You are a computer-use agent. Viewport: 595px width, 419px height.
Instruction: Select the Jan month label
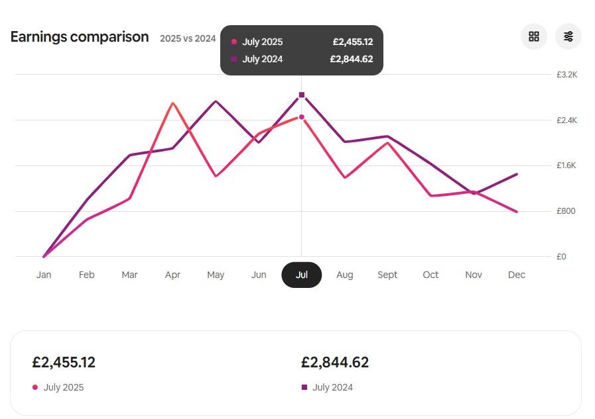click(44, 275)
